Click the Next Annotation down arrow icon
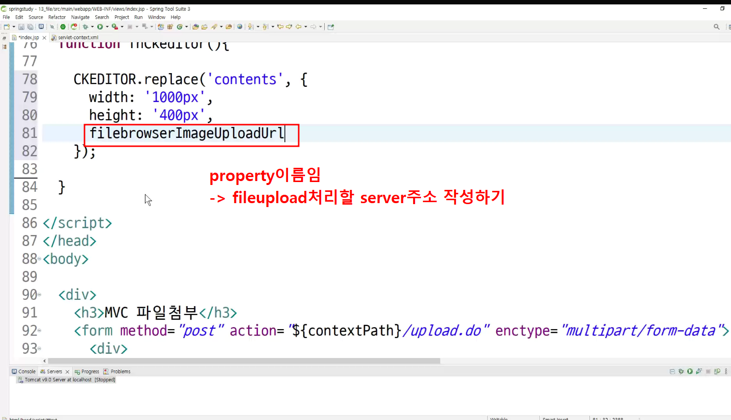The height and width of the screenshot is (420, 731). (251, 27)
